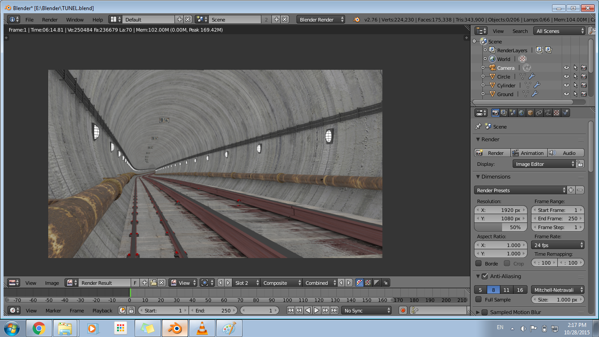Enable the Border checkbox
The width and height of the screenshot is (599, 337).
(478, 263)
